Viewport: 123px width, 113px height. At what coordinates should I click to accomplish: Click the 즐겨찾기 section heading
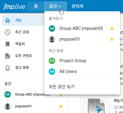[56, 19]
